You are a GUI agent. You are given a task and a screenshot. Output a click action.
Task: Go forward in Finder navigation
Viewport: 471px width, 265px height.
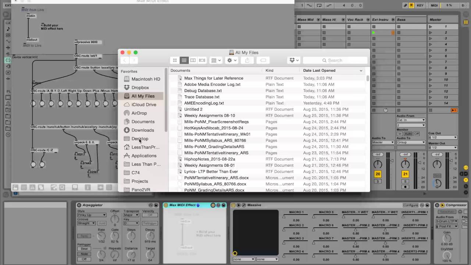coord(134,60)
